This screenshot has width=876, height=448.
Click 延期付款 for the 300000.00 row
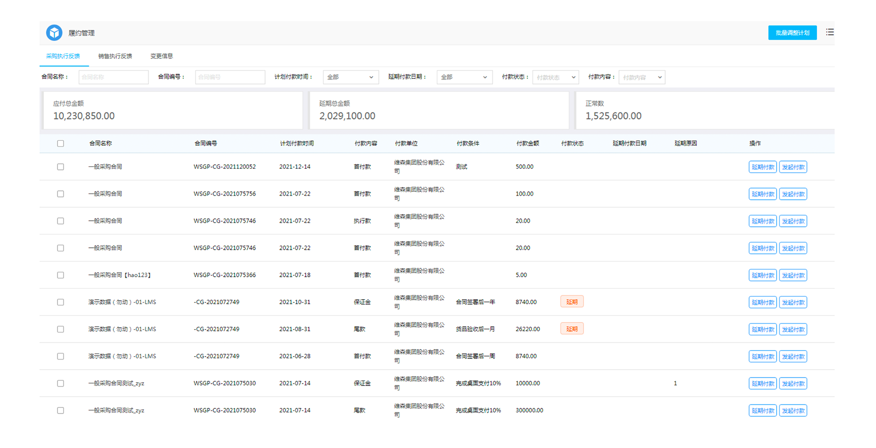pyautogui.click(x=763, y=411)
